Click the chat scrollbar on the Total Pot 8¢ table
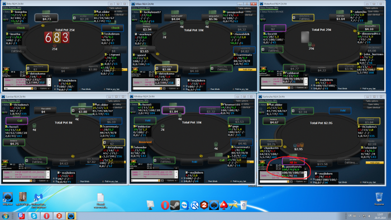 click(49, 174)
